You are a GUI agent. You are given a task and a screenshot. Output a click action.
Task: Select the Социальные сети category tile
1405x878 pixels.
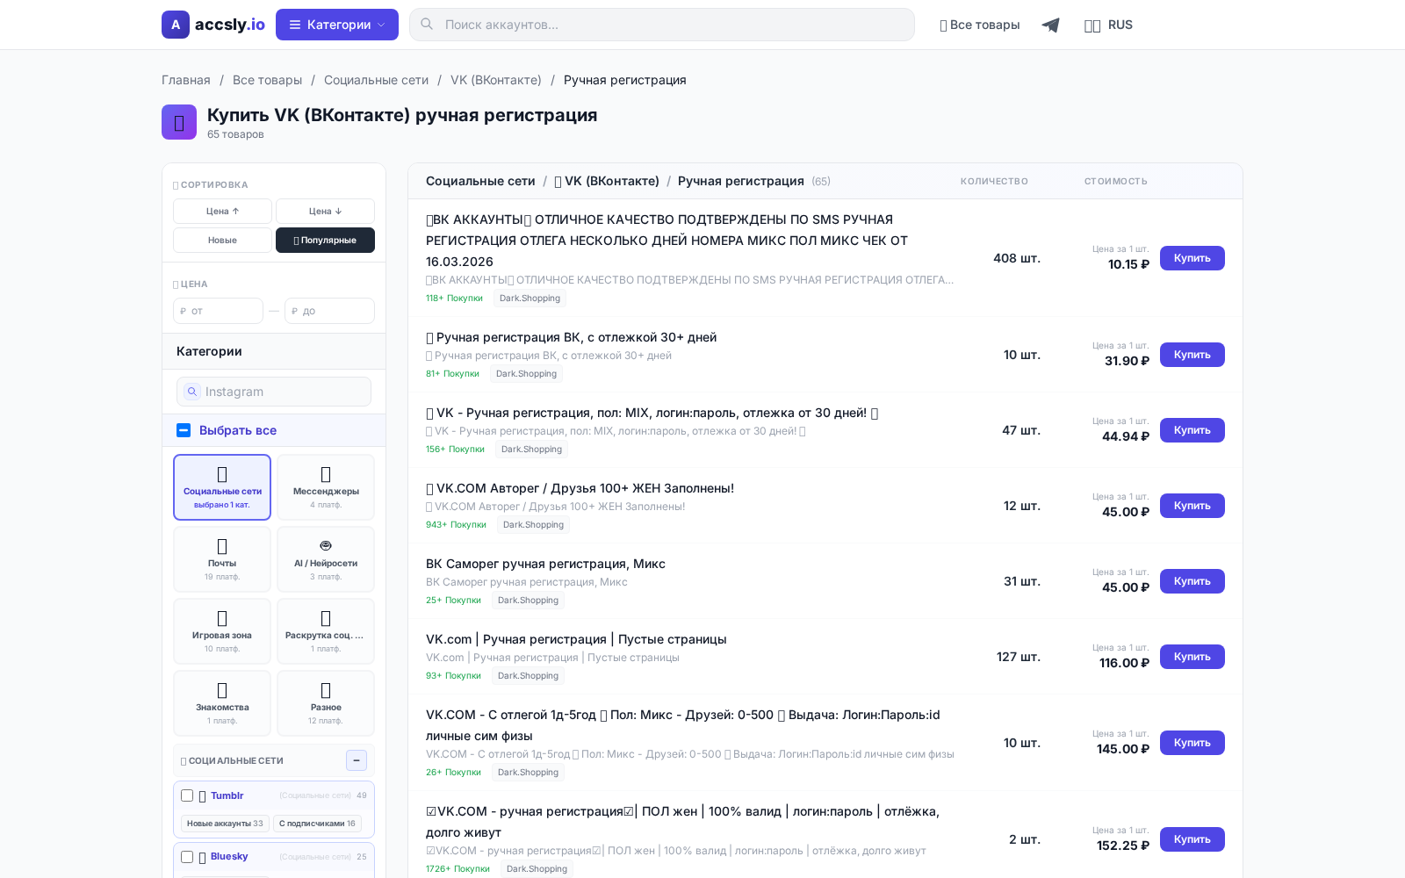click(222, 487)
